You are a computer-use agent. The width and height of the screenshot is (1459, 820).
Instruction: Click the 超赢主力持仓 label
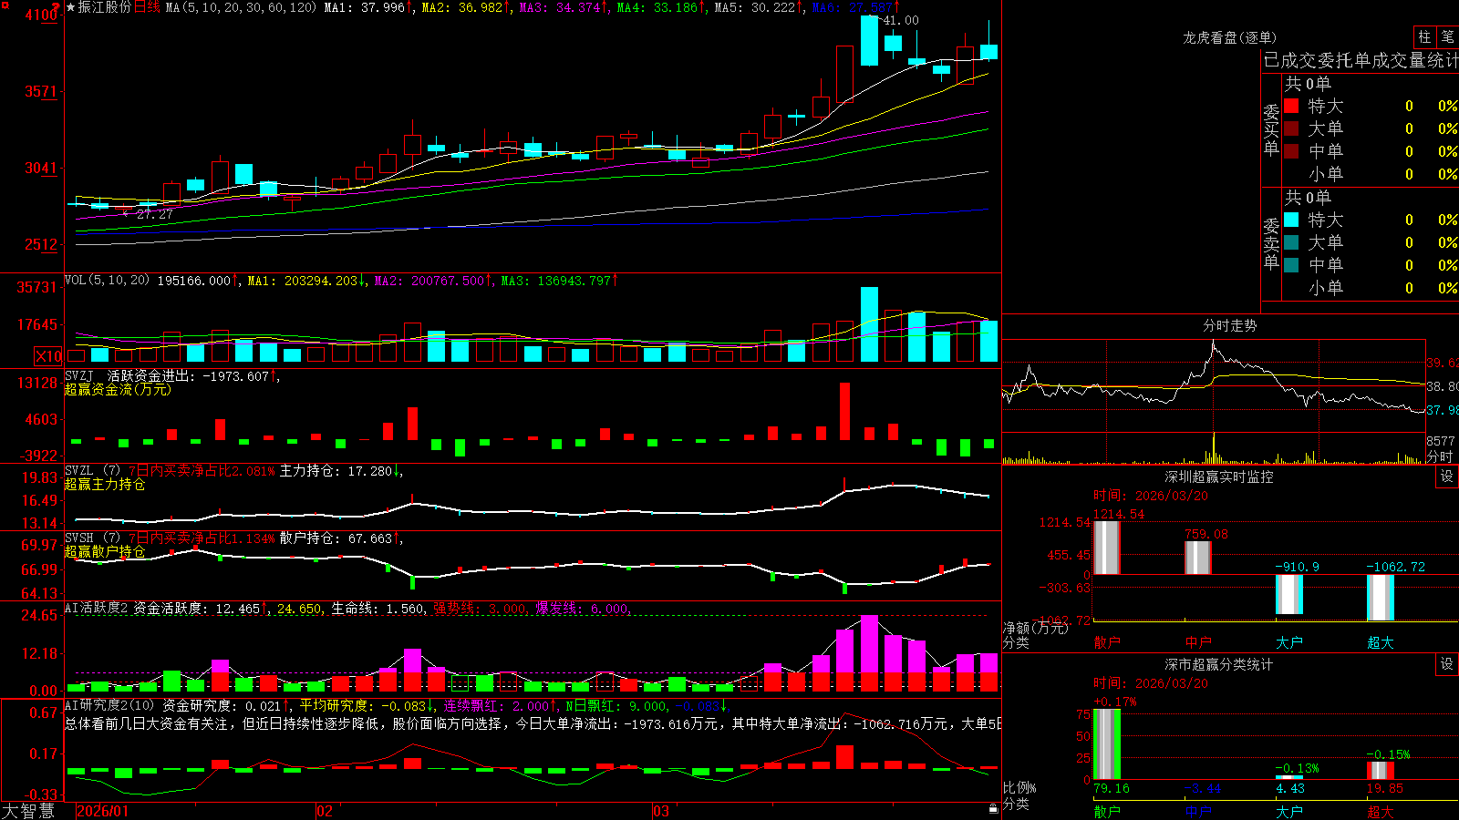click(x=105, y=484)
